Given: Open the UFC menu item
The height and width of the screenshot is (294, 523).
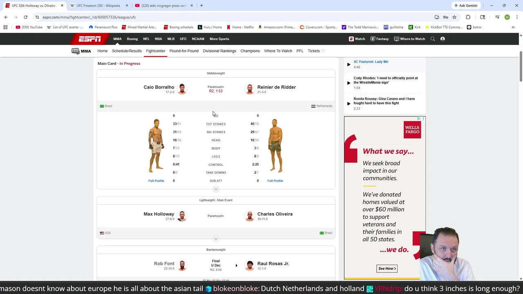Looking at the screenshot, I should (x=183, y=39).
